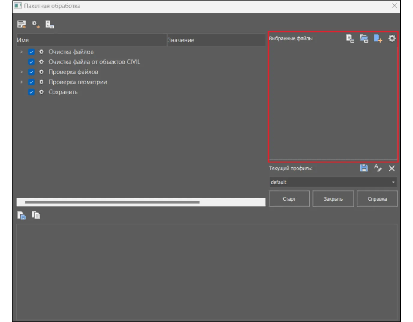Click gear icon next to Проверка геометрии

(41, 82)
